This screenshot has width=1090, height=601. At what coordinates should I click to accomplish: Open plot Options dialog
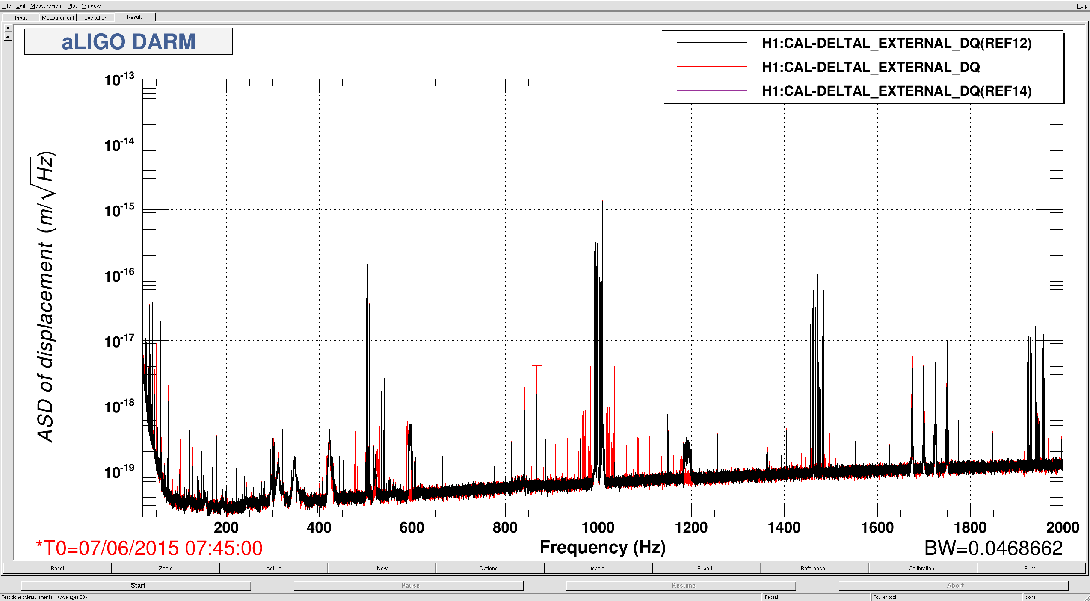490,568
